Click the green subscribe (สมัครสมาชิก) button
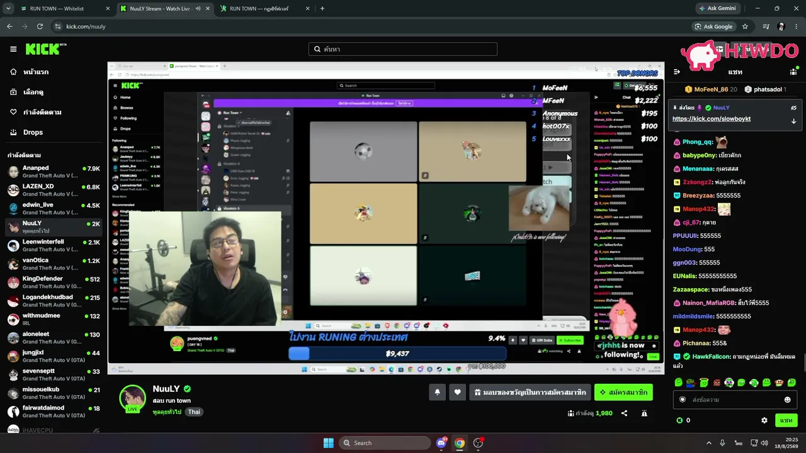The height and width of the screenshot is (453, 806). coord(623,392)
